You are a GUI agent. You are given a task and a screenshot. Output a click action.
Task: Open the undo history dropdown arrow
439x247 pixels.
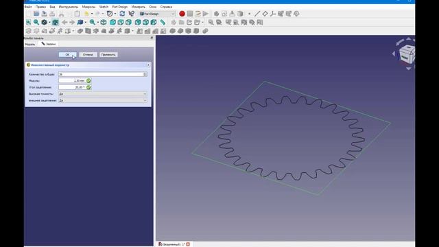pyautogui.click(x=91, y=14)
